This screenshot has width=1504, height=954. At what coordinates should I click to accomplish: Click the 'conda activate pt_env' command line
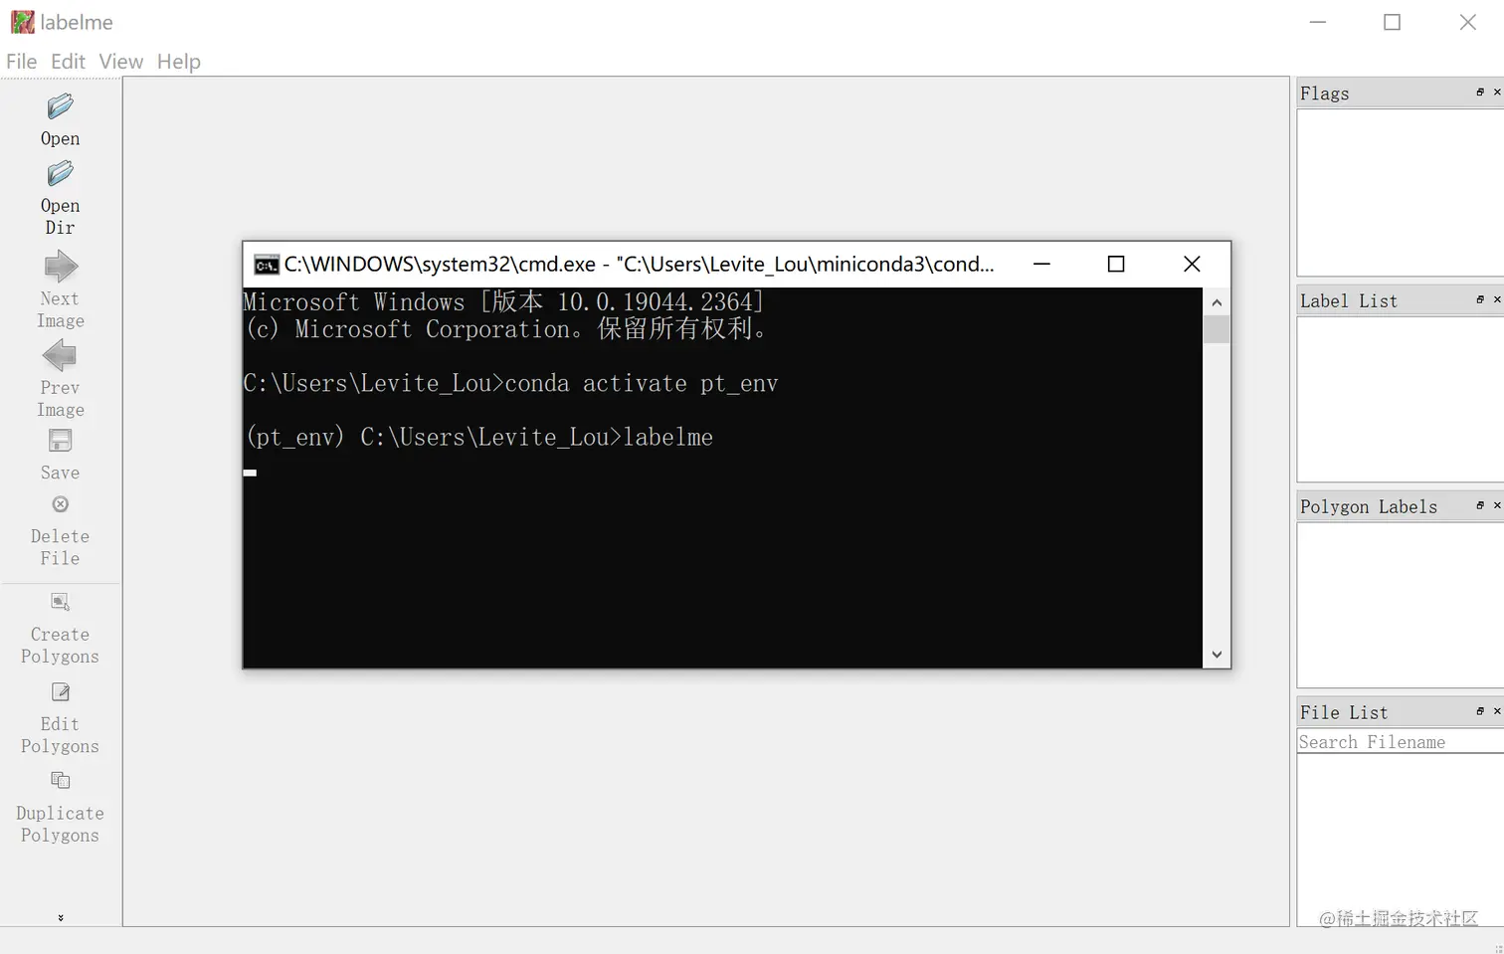511,384
